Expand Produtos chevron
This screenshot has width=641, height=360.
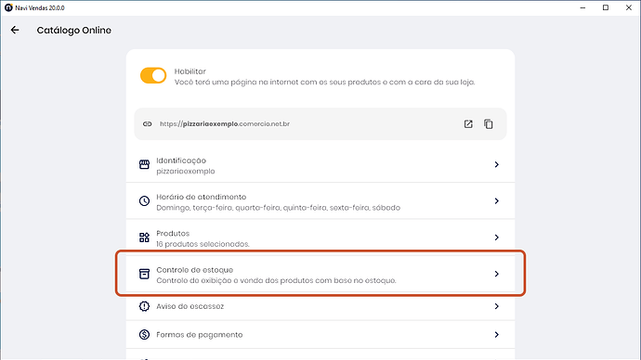click(x=497, y=238)
